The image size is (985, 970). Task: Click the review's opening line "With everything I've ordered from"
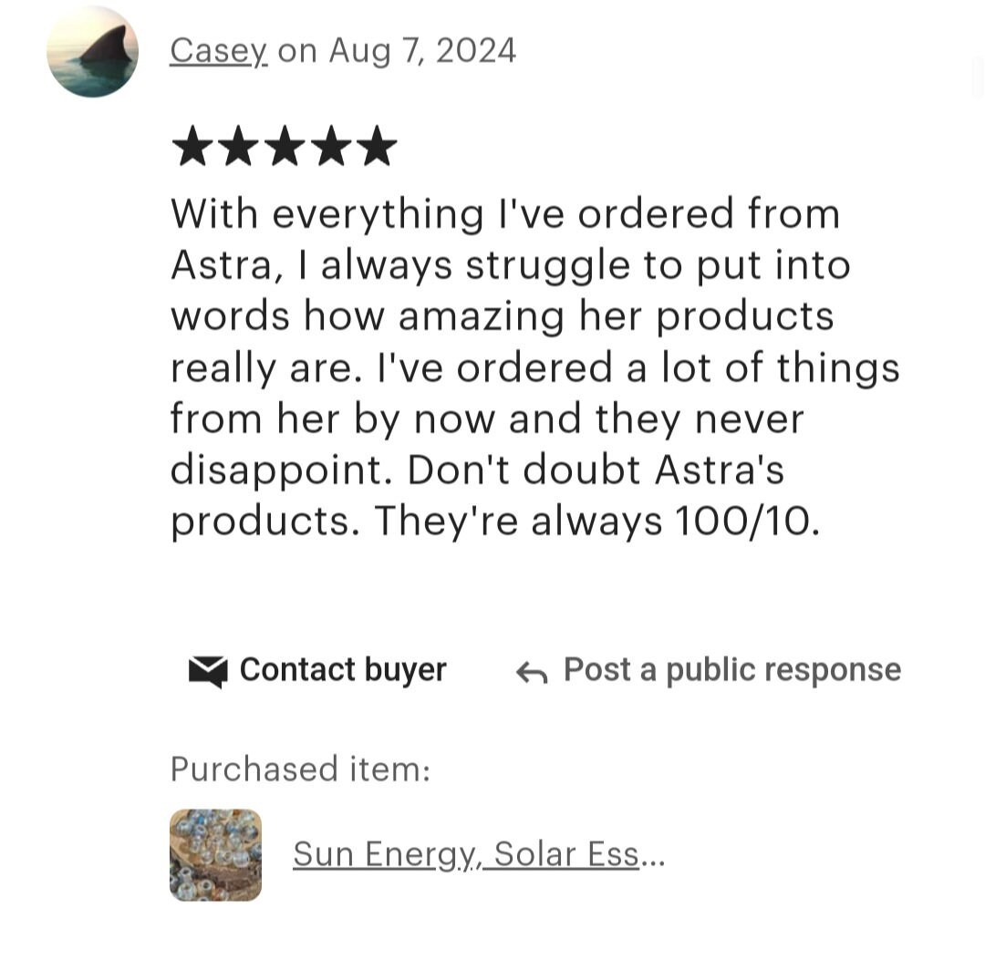[x=505, y=214]
